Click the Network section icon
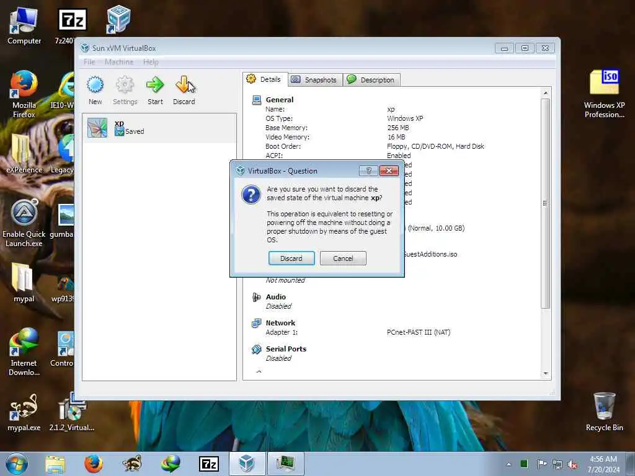 (256, 323)
